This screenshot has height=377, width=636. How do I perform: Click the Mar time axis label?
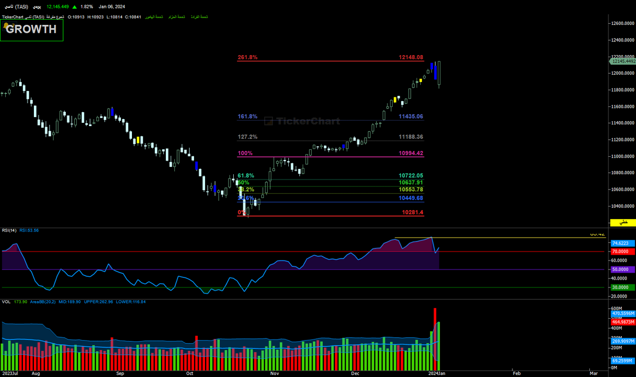point(593,373)
